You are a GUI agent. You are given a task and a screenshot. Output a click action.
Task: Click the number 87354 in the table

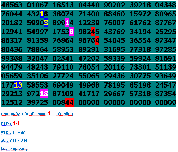[x=166, y=94]
